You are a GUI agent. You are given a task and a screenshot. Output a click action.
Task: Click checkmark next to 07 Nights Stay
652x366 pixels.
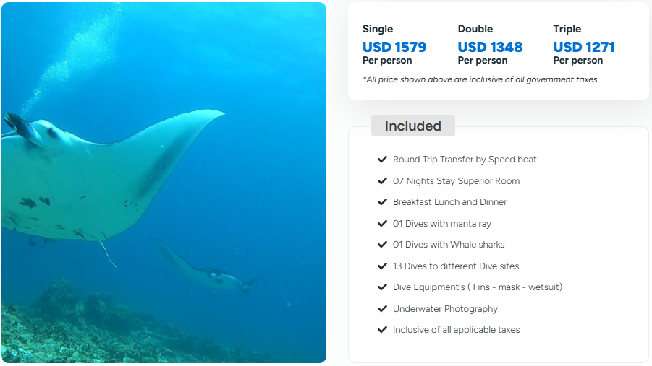coord(382,180)
